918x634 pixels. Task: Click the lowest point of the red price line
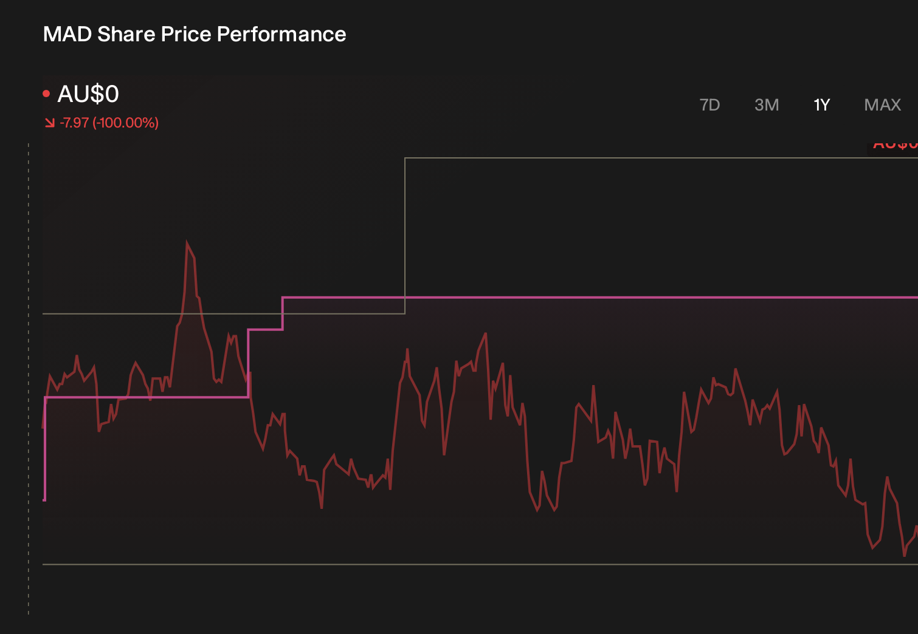tap(905, 554)
